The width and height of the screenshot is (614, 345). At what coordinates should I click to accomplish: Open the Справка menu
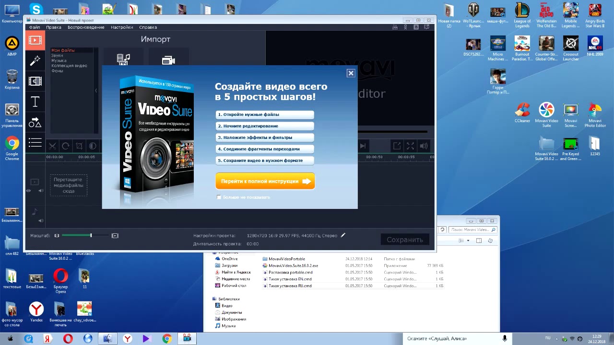[148, 27]
